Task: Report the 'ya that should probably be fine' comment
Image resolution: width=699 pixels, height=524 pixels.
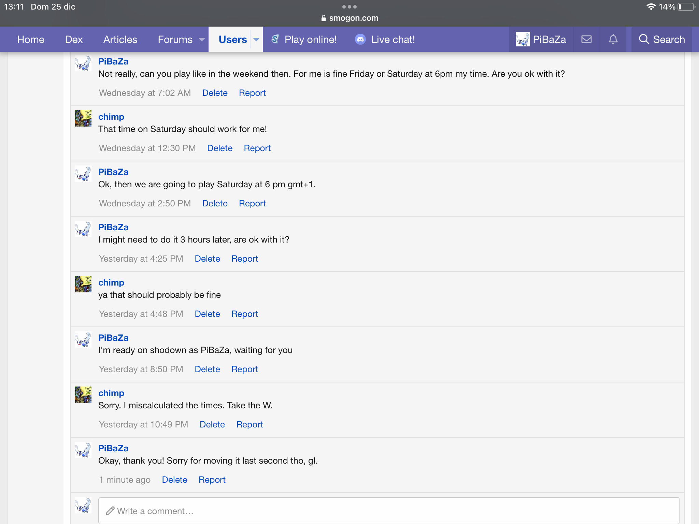Action: 244,314
